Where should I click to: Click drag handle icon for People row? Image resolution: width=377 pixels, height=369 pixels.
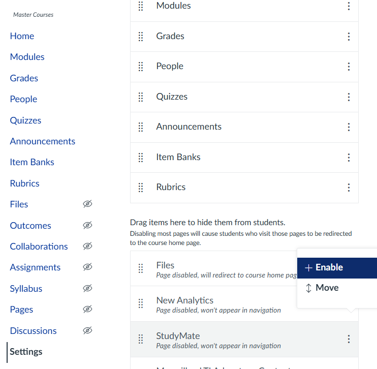point(141,67)
